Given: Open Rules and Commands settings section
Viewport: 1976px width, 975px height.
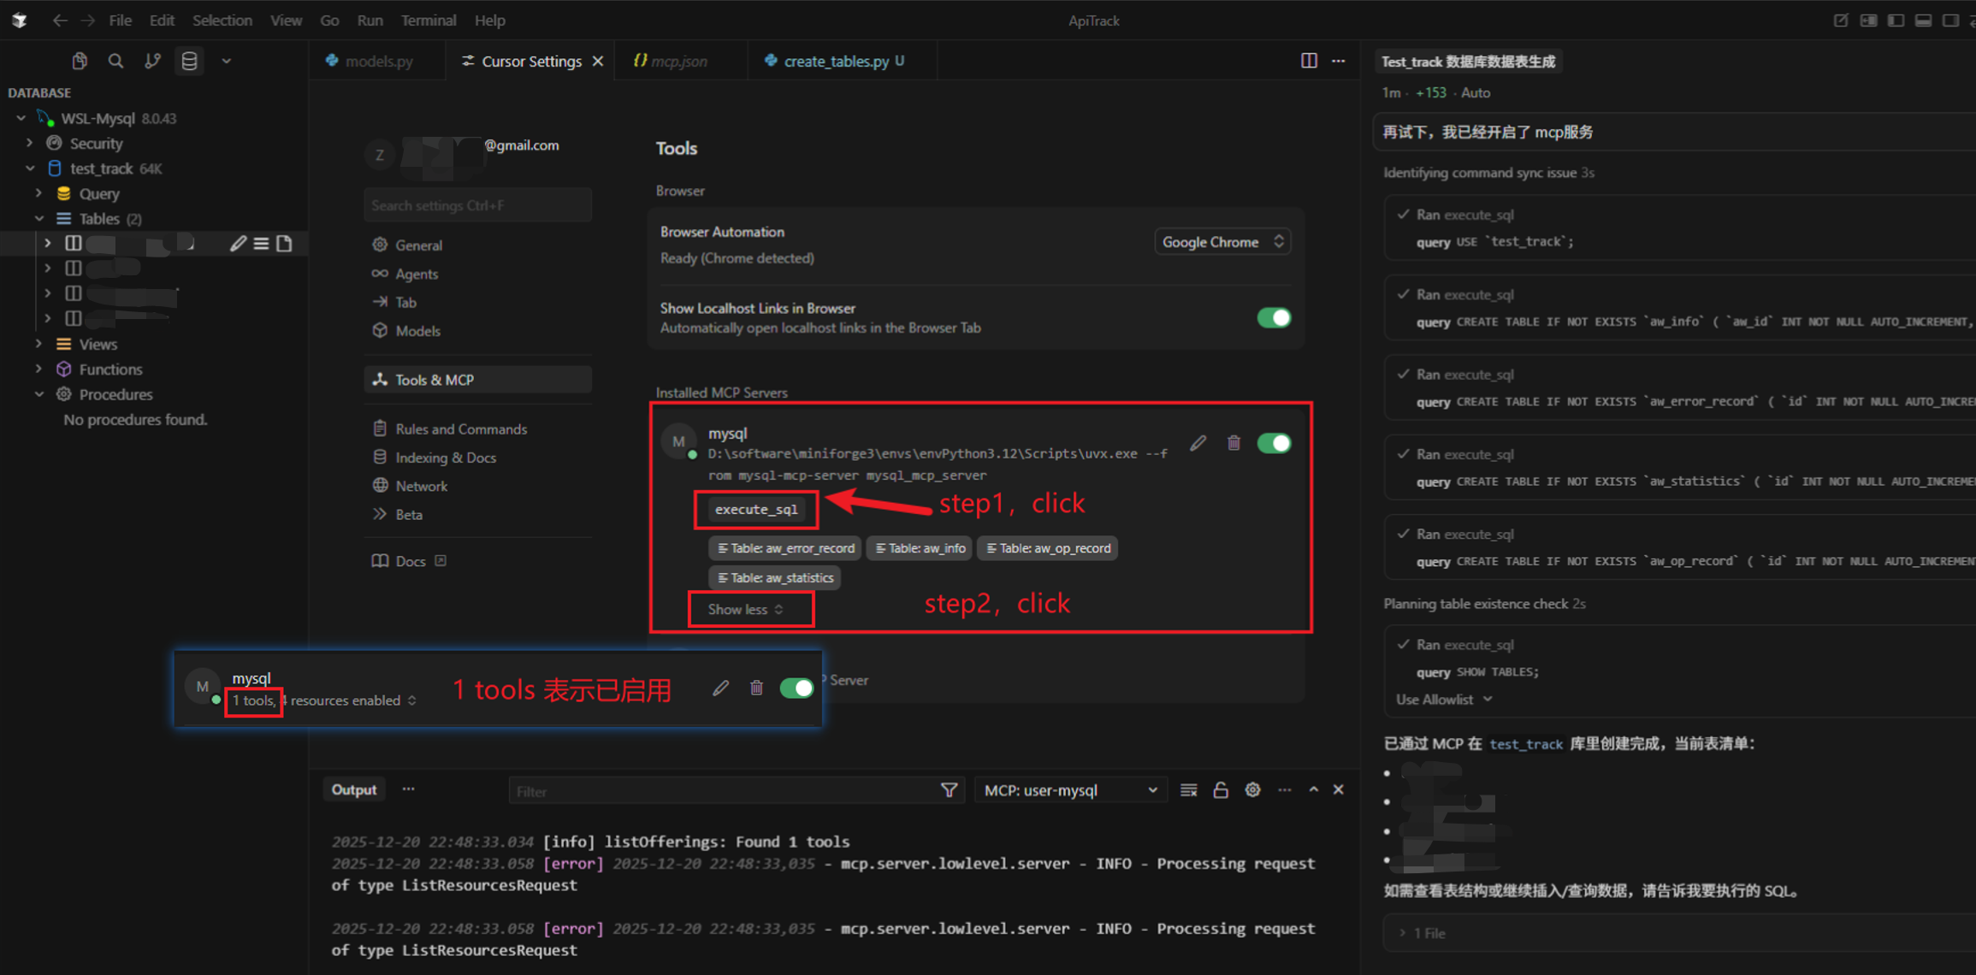Looking at the screenshot, I should click(461, 429).
